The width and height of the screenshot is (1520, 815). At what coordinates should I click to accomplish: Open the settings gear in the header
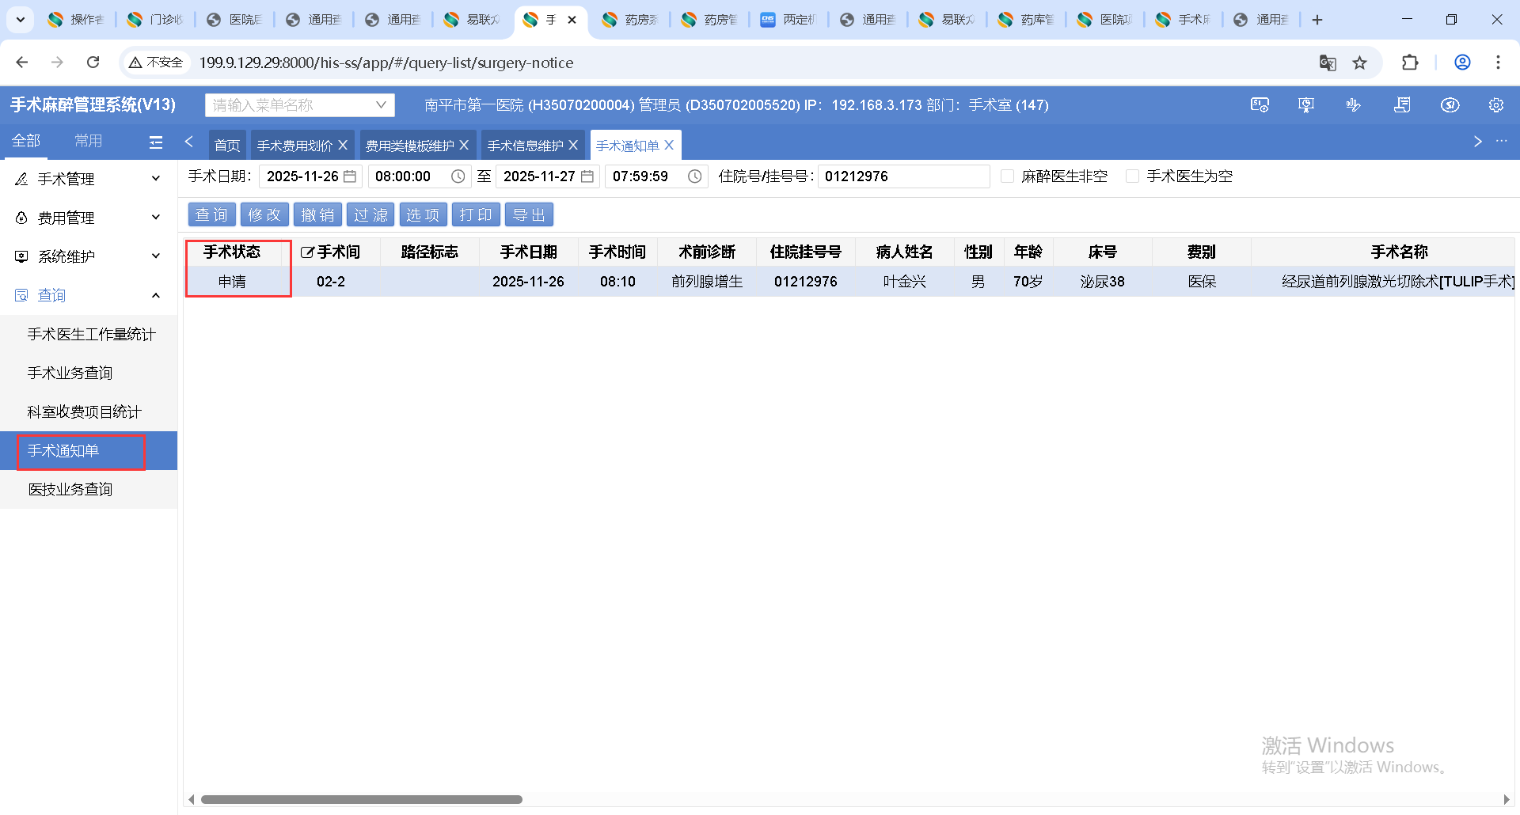coord(1495,105)
